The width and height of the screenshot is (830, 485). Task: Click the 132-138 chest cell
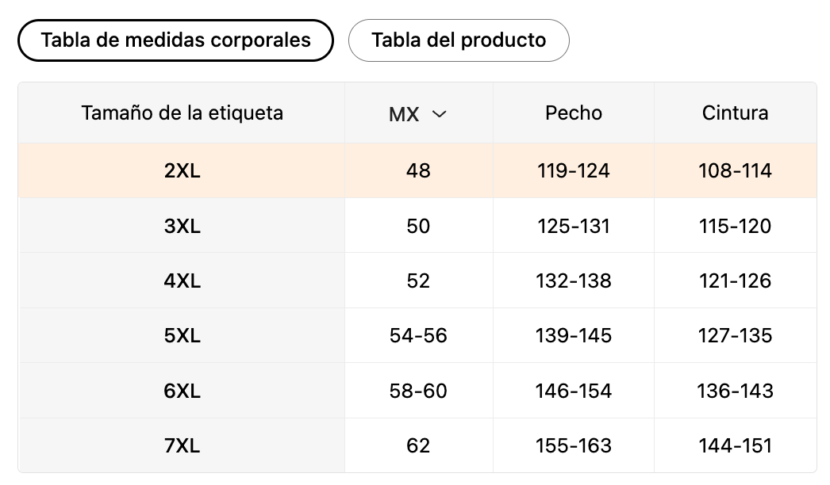(573, 281)
